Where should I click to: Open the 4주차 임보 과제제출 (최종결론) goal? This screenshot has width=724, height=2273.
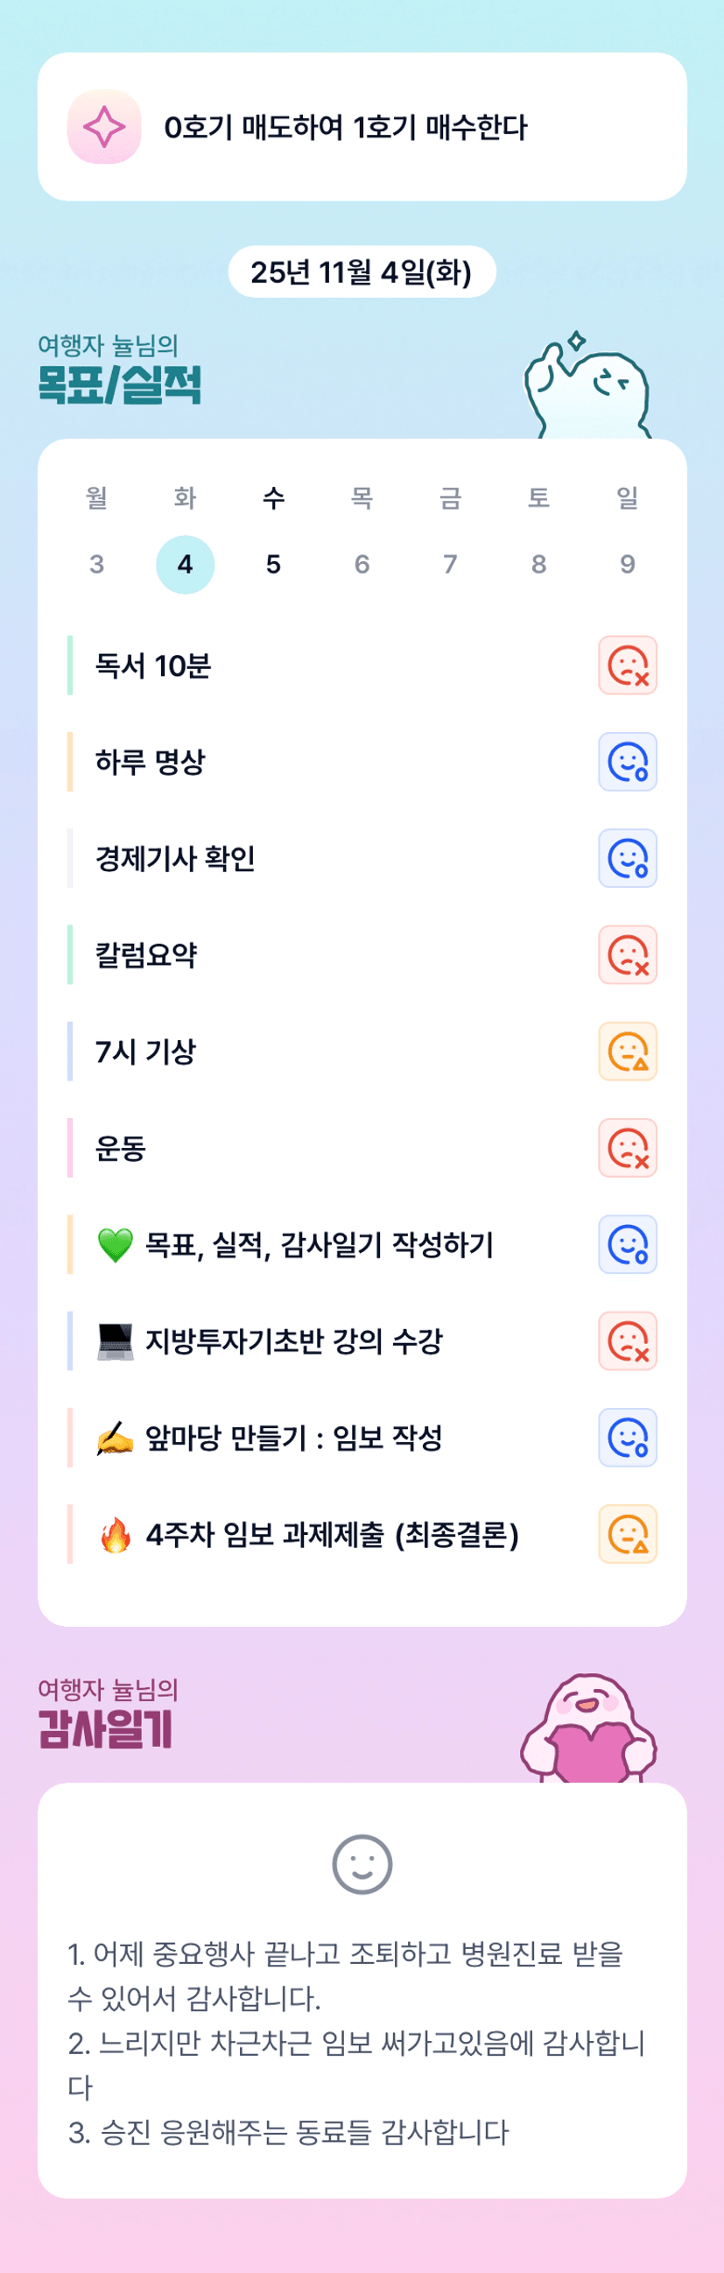tap(332, 1535)
